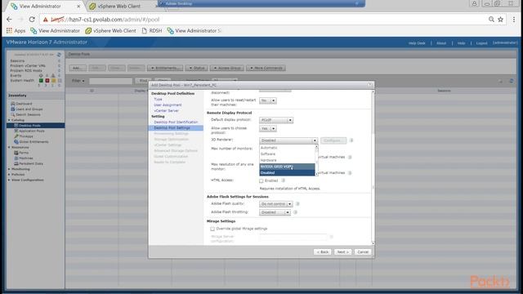Enable the HTML Access checkbox

pyautogui.click(x=261, y=180)
